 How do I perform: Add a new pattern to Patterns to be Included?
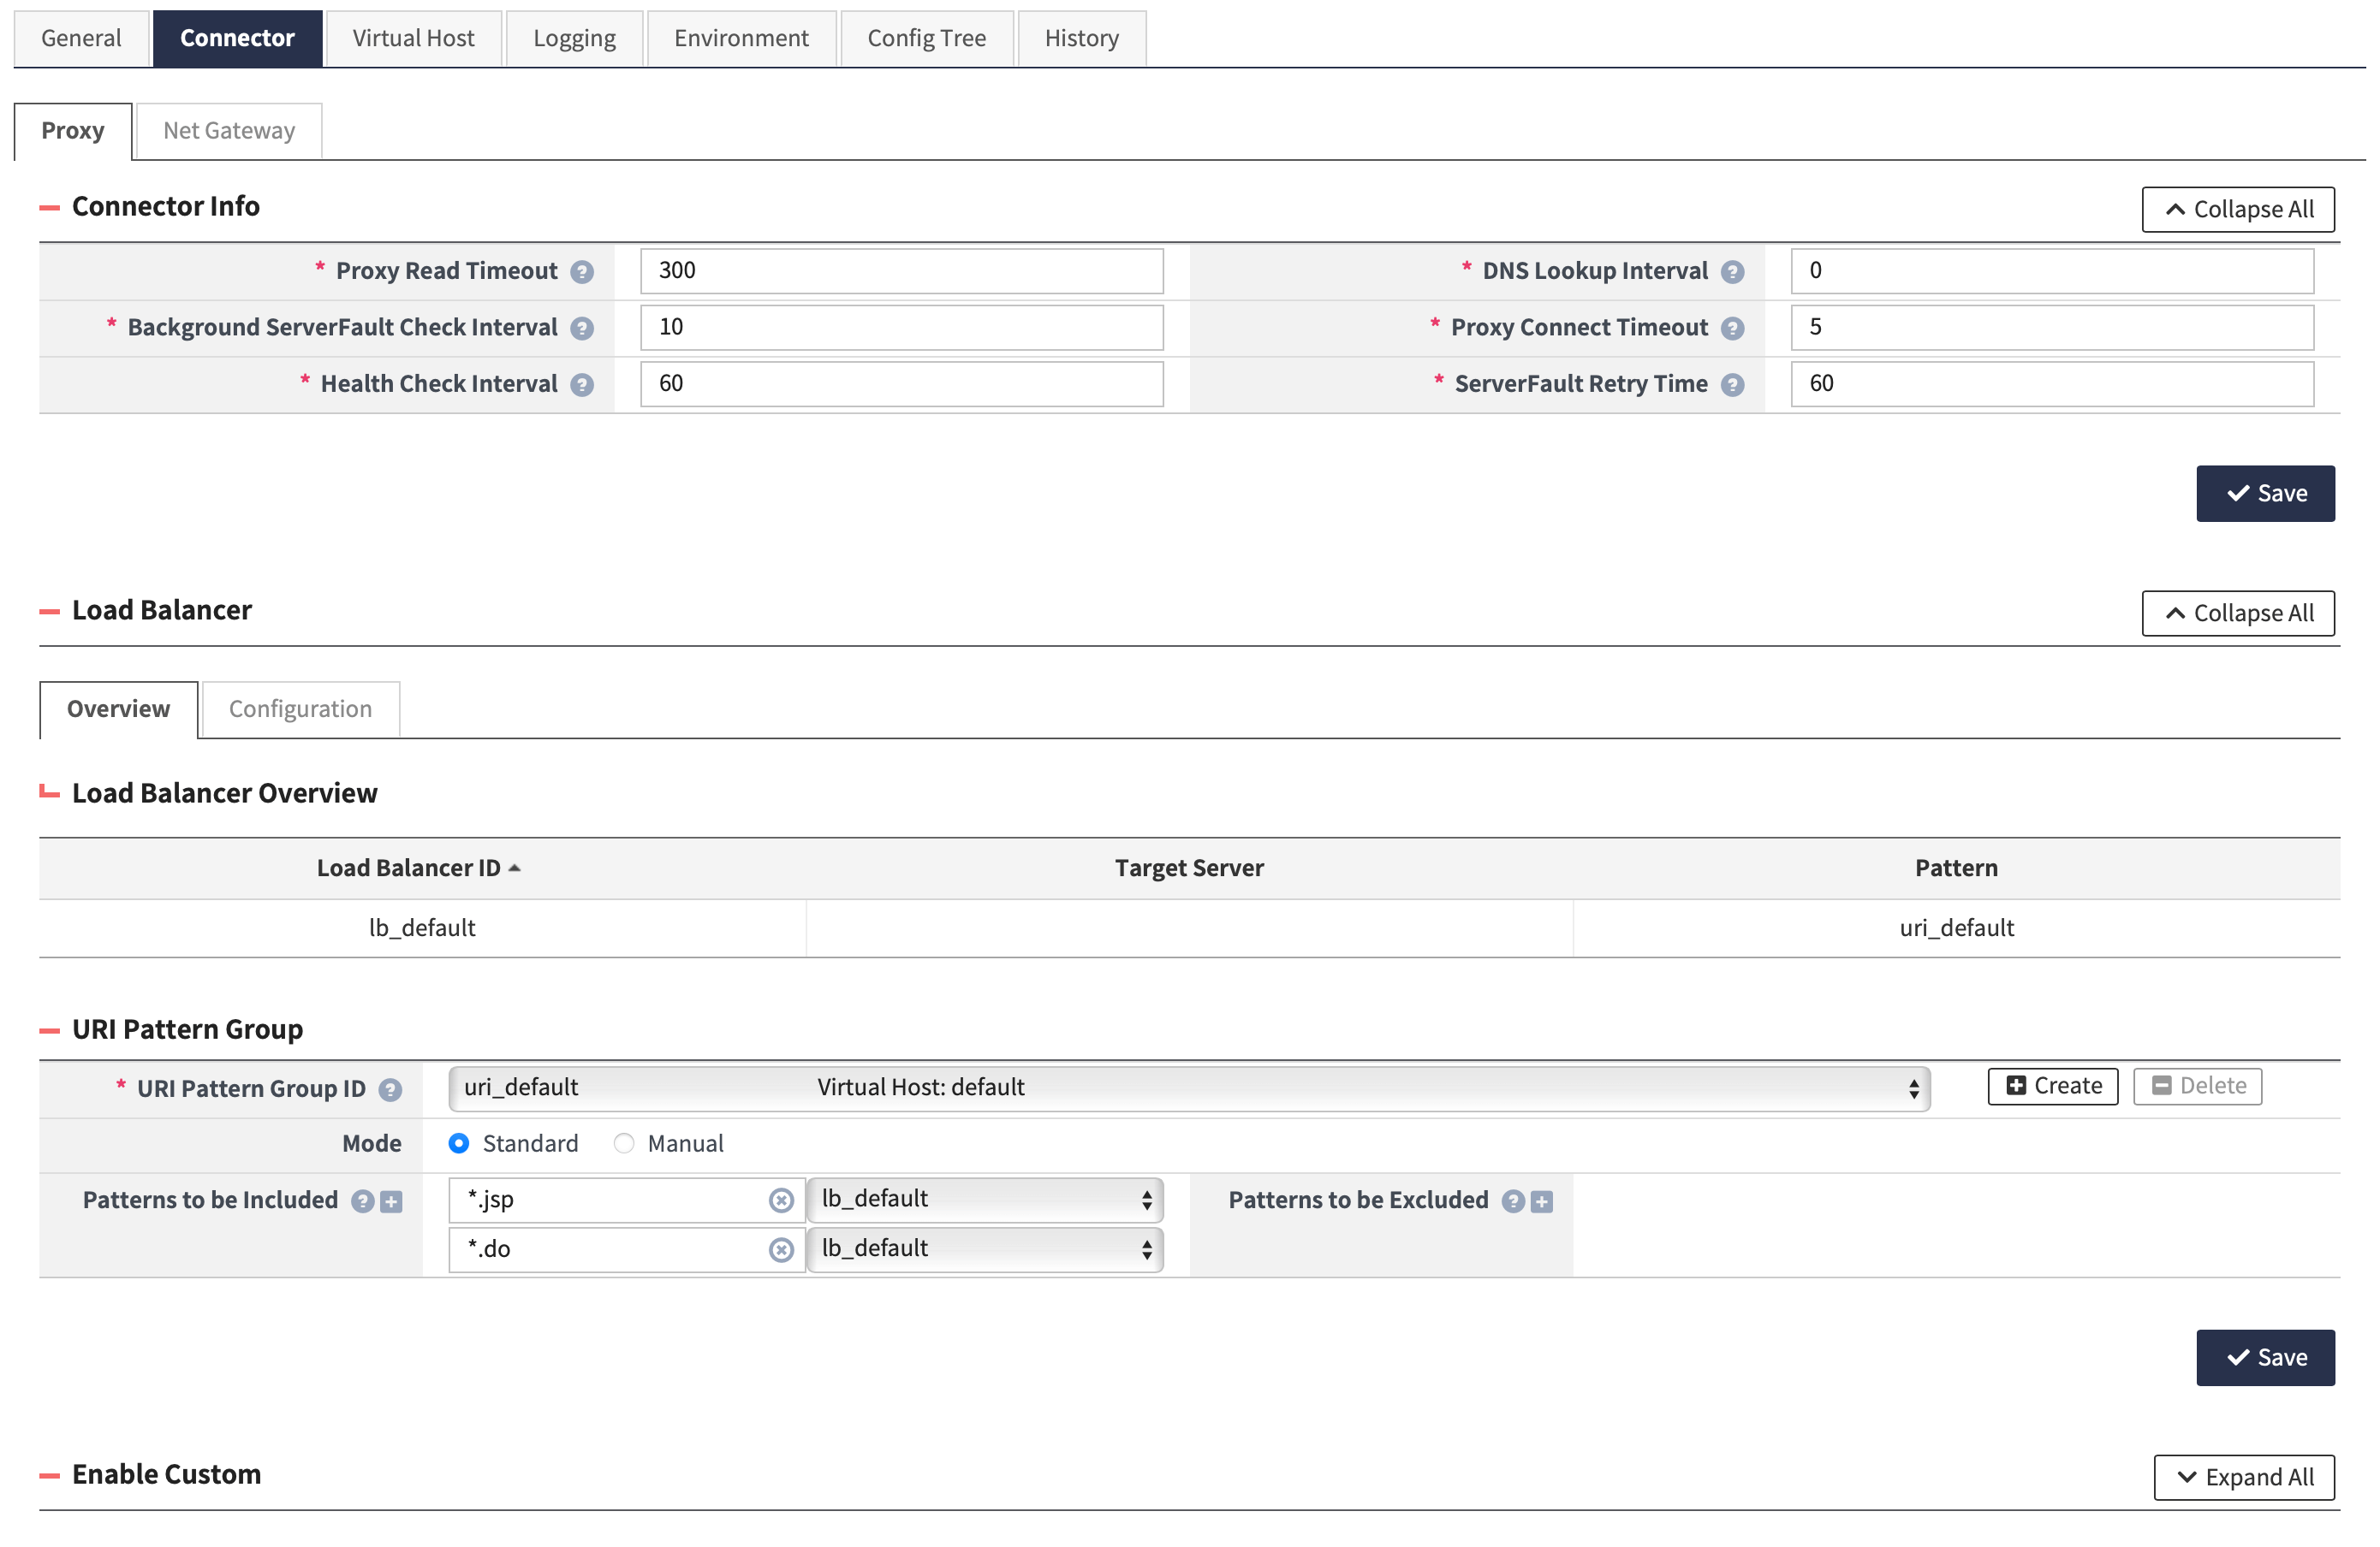(391, 1201)
